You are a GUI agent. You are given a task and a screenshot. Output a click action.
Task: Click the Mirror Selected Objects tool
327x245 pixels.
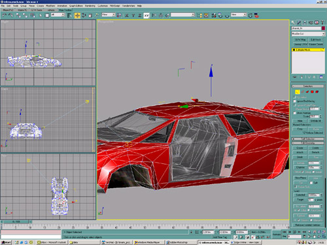click(154, 15)
